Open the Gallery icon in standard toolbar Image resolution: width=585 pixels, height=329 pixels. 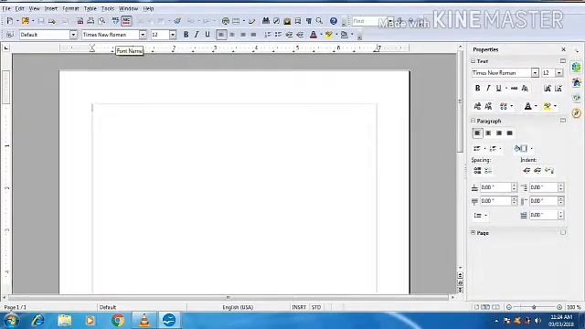pos(287,21)
